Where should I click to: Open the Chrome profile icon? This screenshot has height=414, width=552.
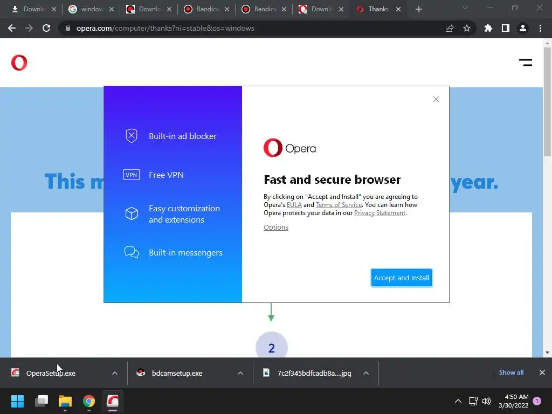coord(523,28)
